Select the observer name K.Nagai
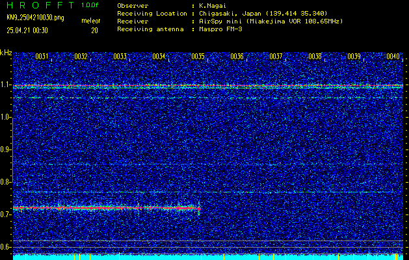The width and height of the screenshot is (409, 260). coord(213,6)
